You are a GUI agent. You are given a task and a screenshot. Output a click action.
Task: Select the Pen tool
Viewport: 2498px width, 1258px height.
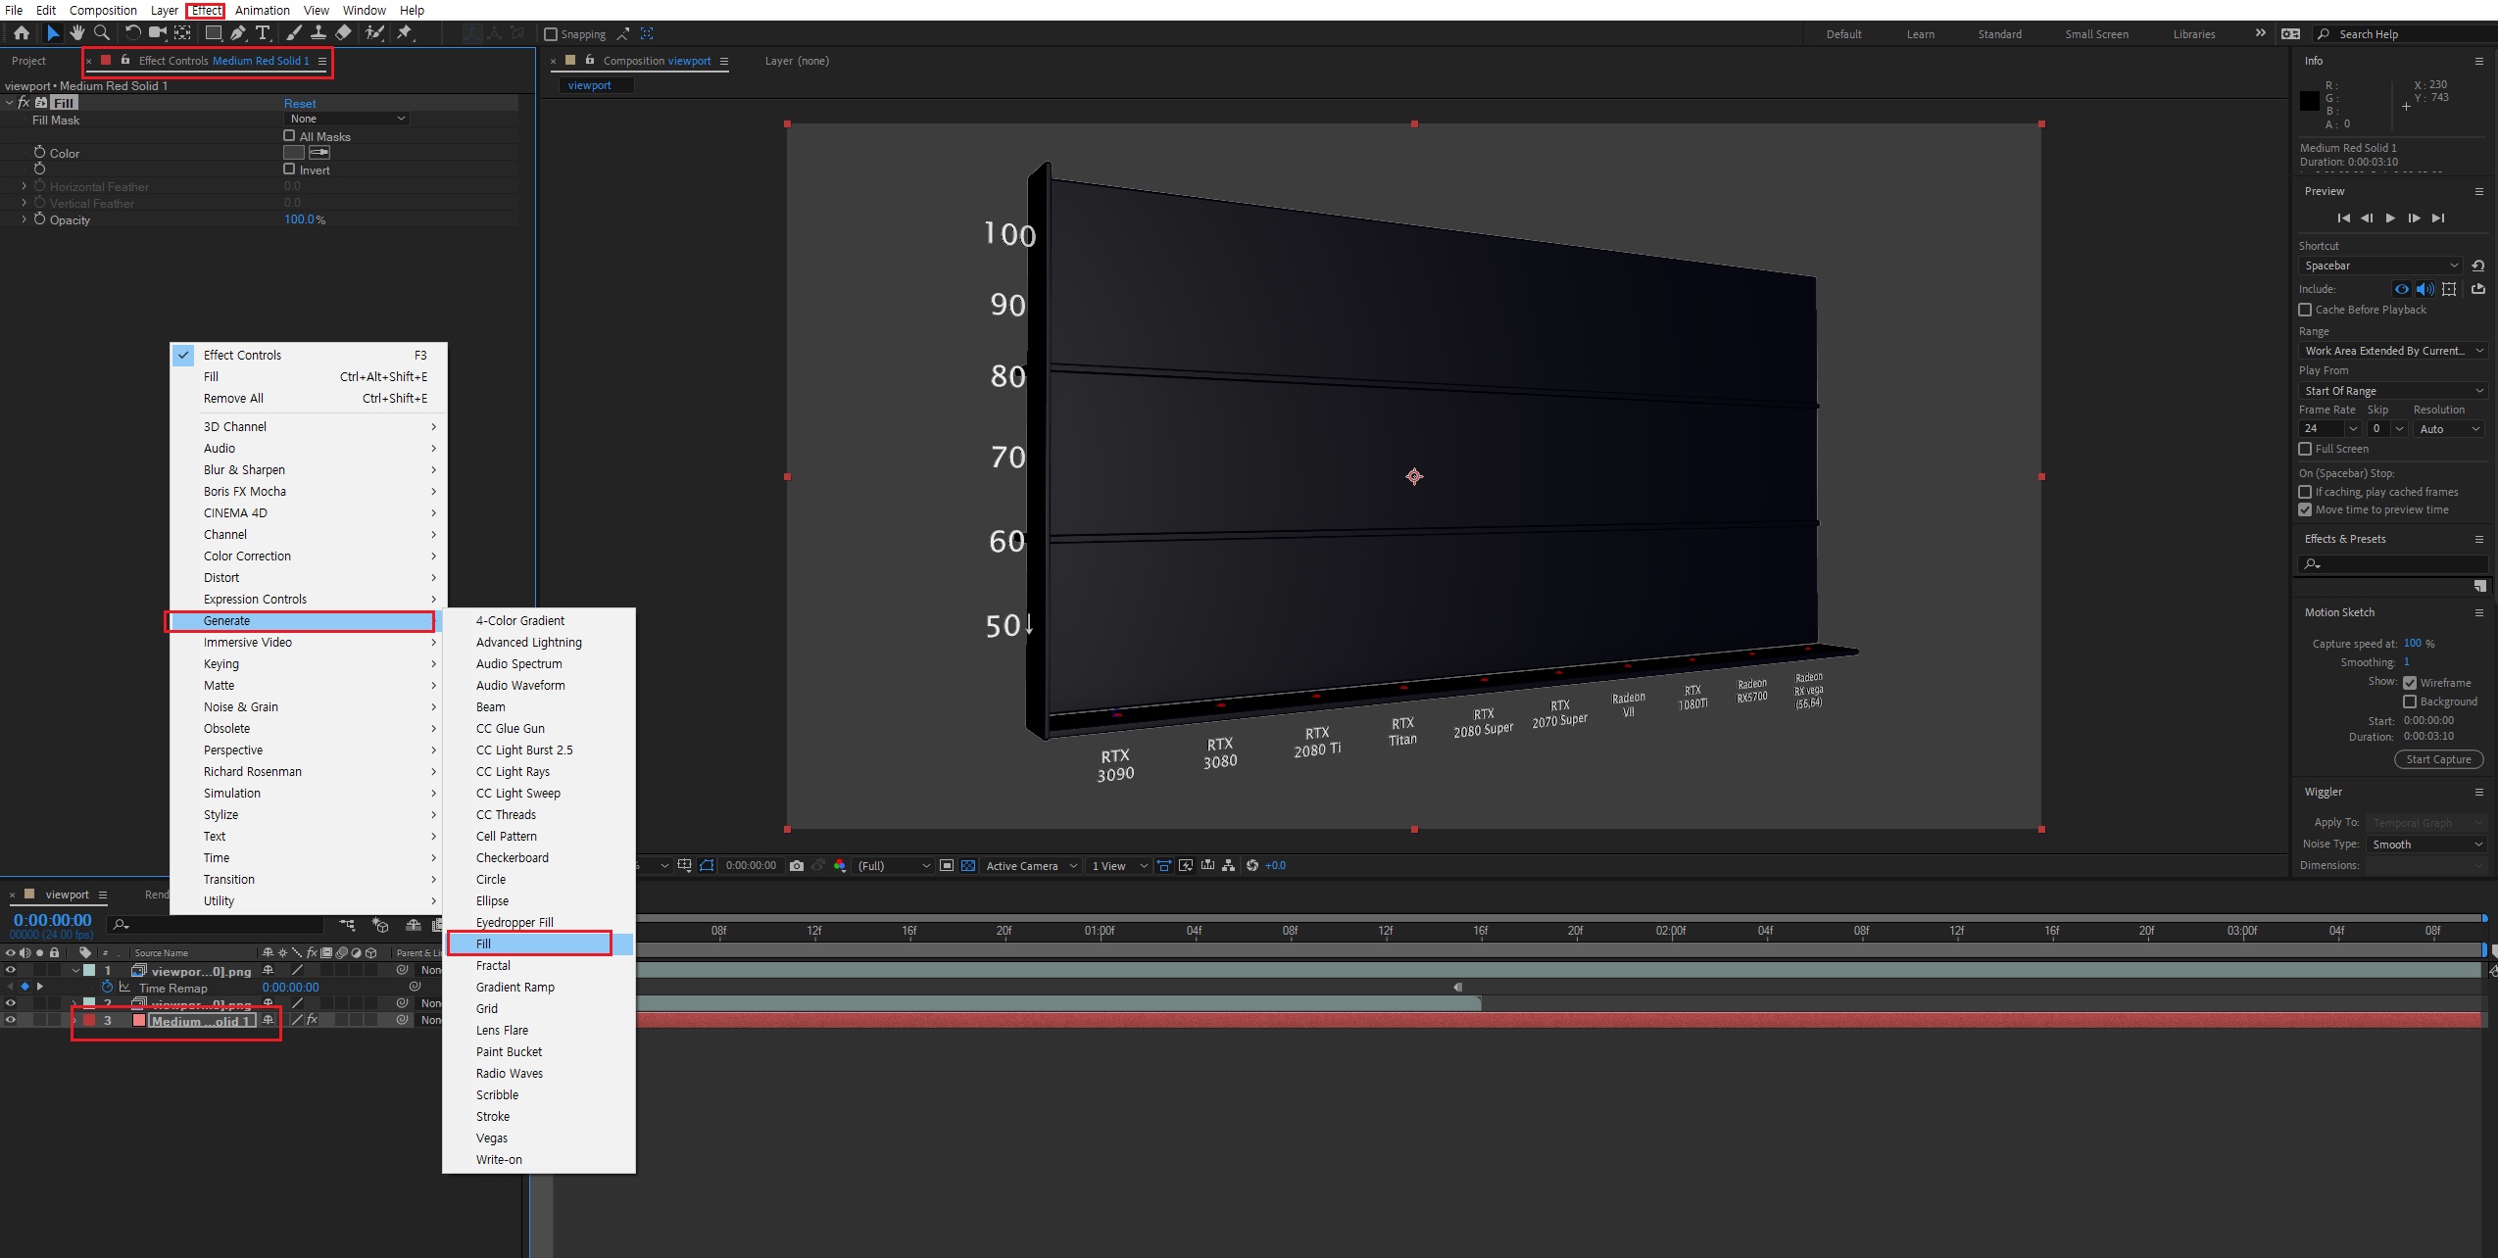click(x=238, y=33)
